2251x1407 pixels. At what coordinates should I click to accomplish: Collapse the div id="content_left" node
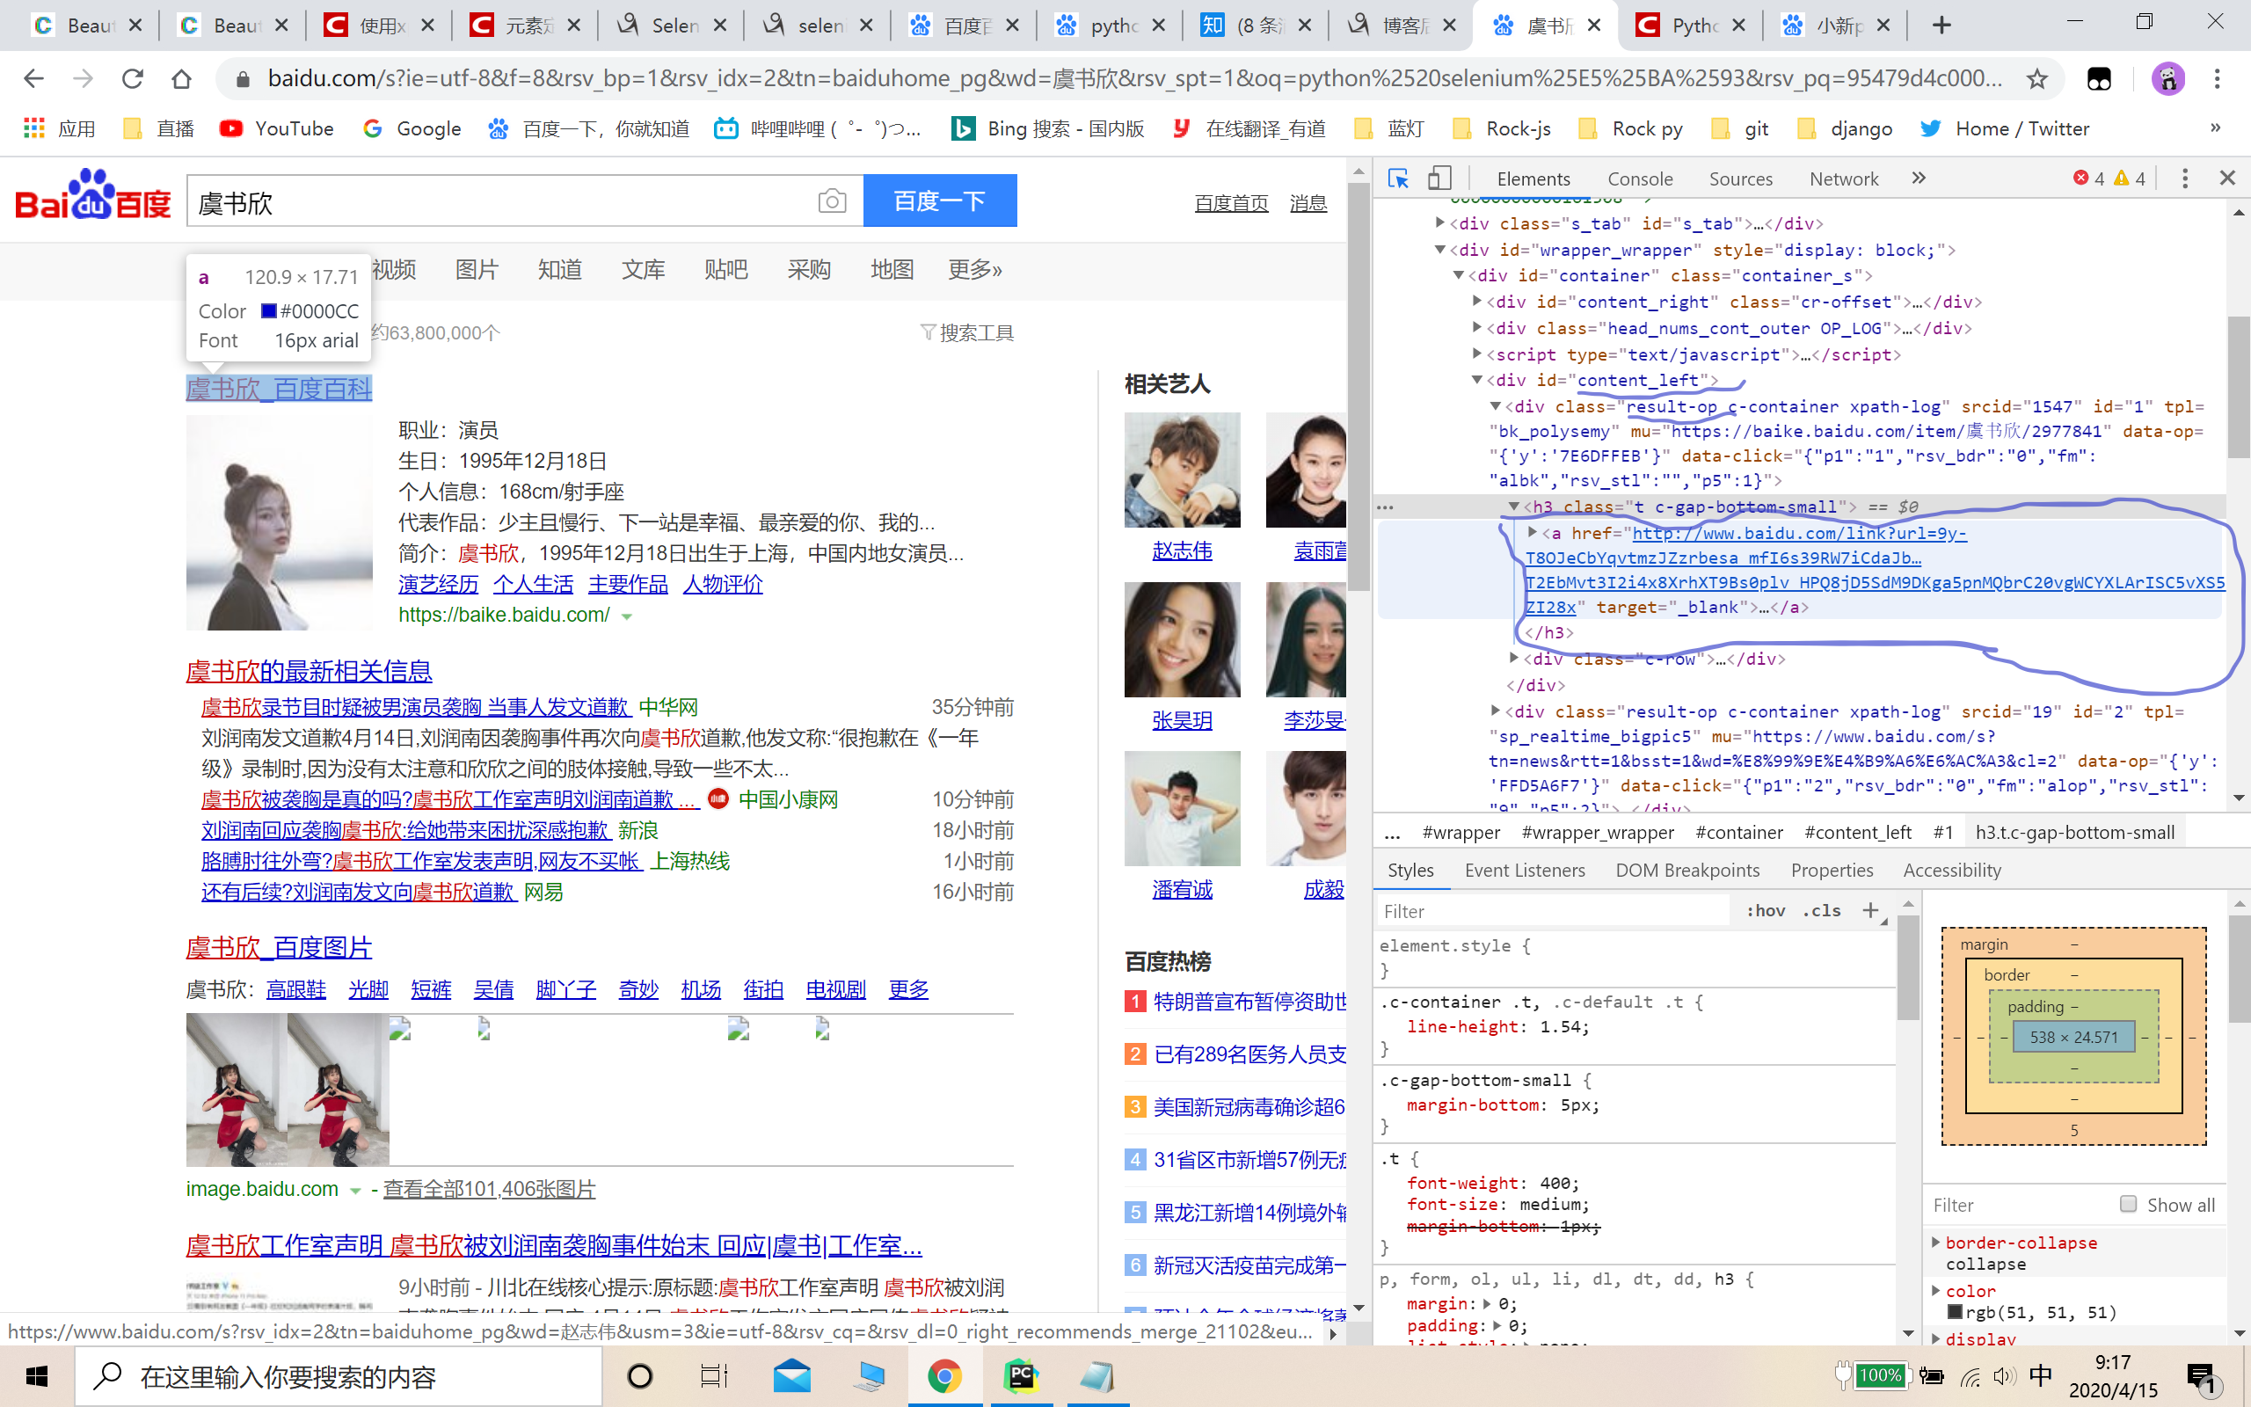tap(1476, 379)
